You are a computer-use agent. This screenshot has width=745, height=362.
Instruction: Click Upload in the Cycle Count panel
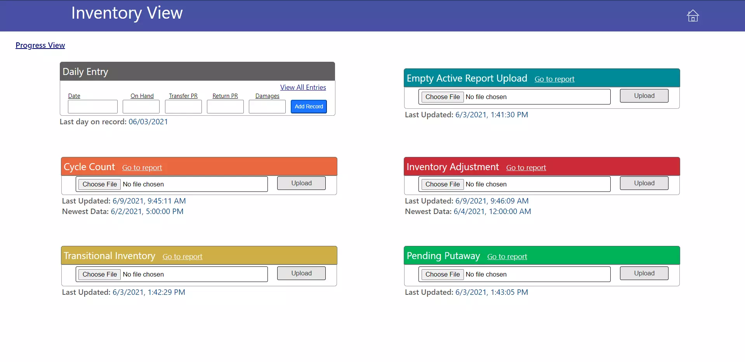[x=301, y=183]
